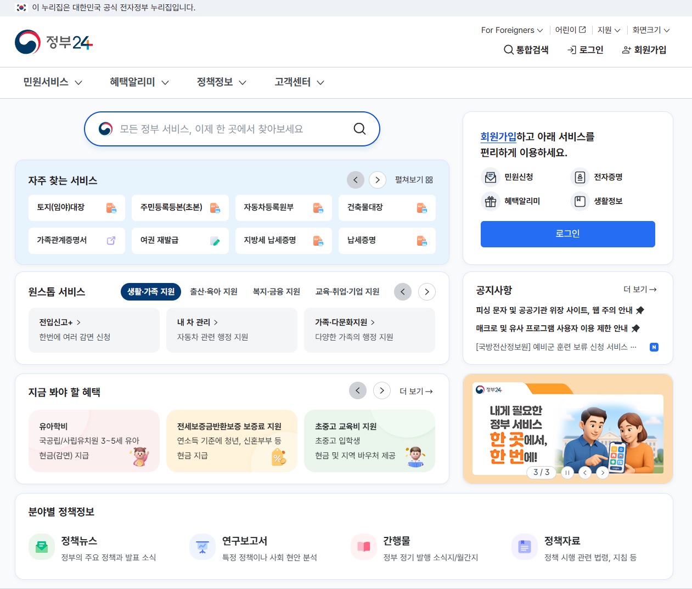The height and width of the screenshot is (589, 692).
Task: Click the 내게 필요한 정부 서비스 banner image
Action: [x=568, y=429]
